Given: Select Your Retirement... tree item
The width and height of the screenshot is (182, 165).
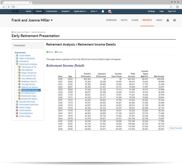Looking at the screenshot, I should point(30,79).
